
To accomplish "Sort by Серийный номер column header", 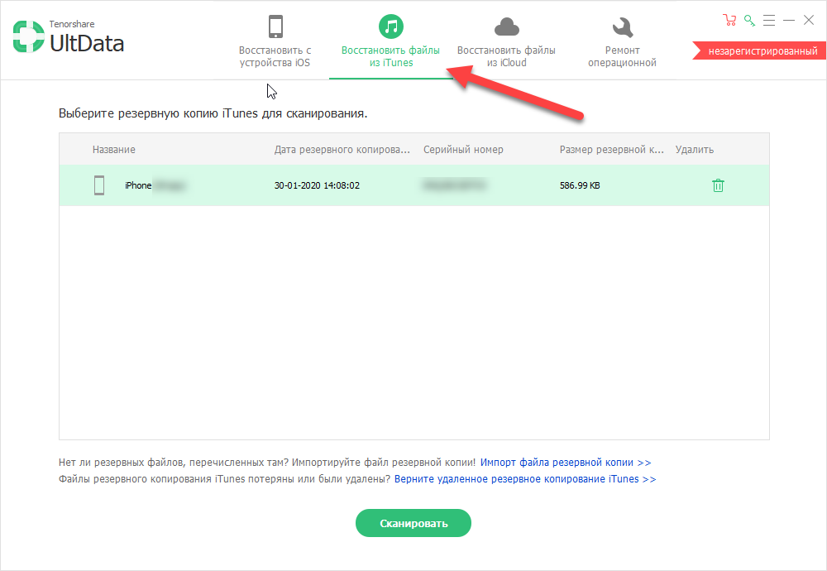I will coord(463,149).
